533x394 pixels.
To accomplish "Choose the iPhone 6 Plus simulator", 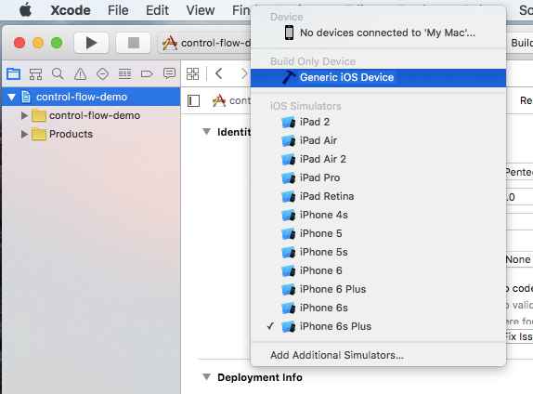I will (x=378, y=289).
